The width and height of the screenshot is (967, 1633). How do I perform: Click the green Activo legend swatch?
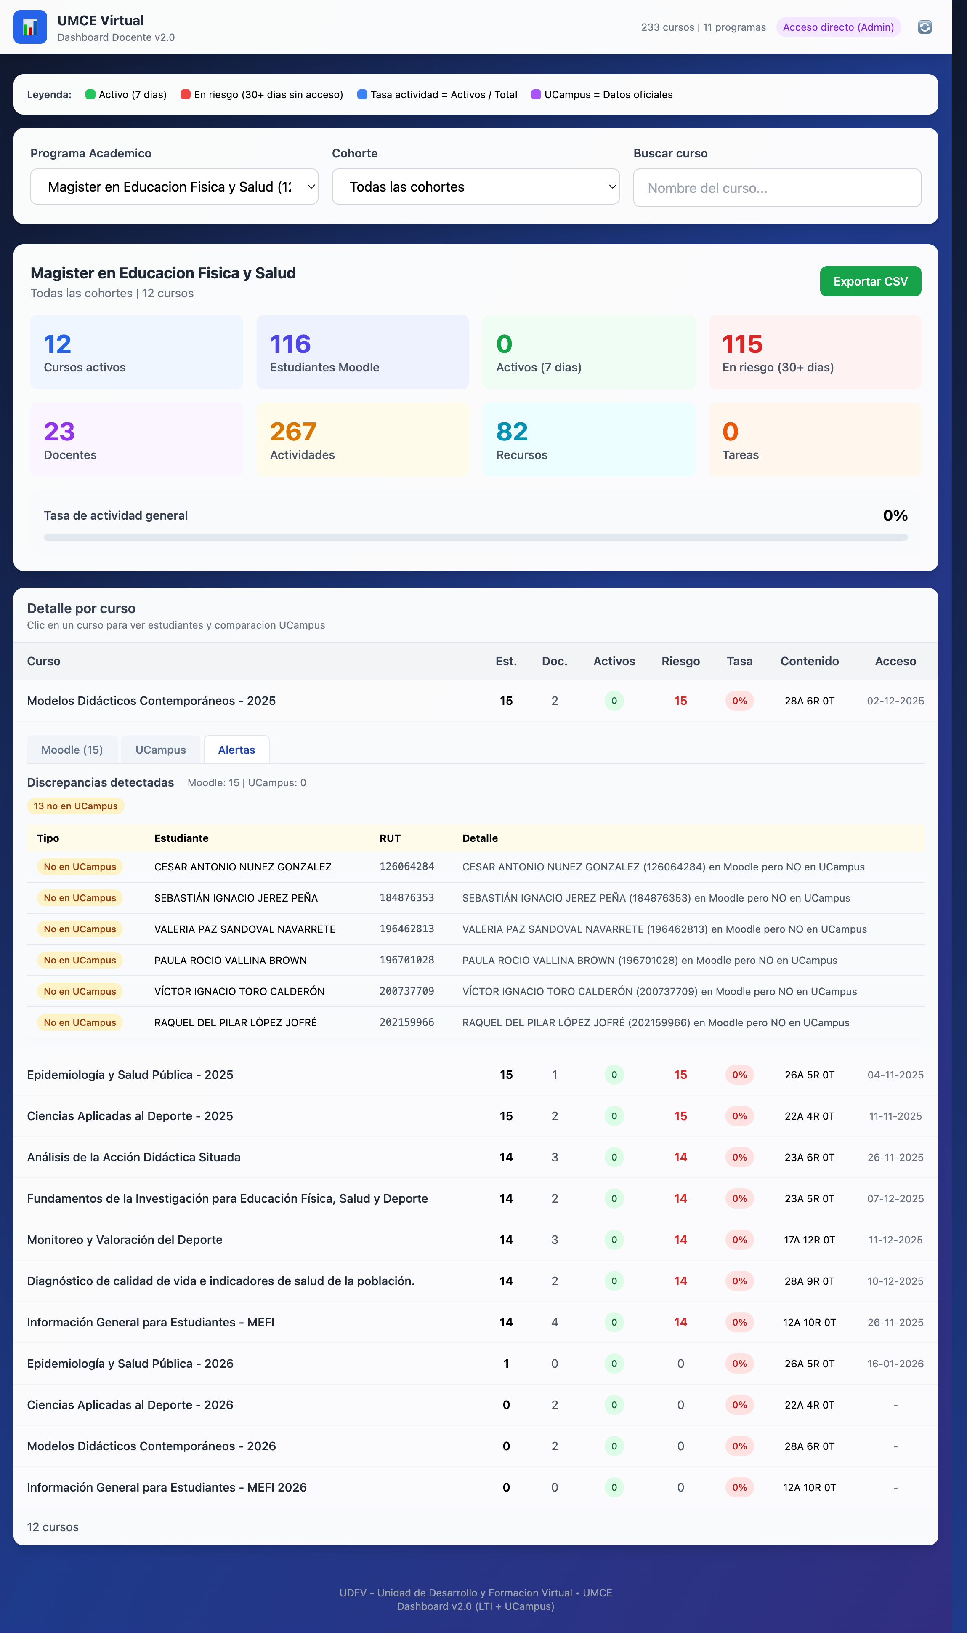(90, 94)
